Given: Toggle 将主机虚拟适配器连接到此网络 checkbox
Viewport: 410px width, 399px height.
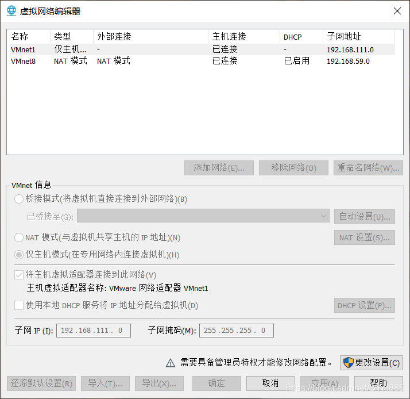Looking at the screenshot, I should [19, 275].
